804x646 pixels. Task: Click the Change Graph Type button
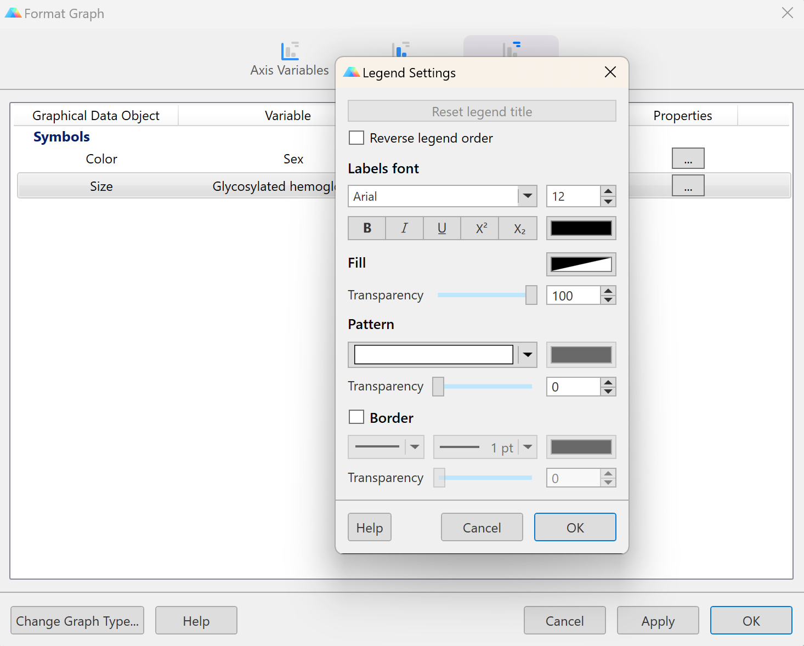77,621
